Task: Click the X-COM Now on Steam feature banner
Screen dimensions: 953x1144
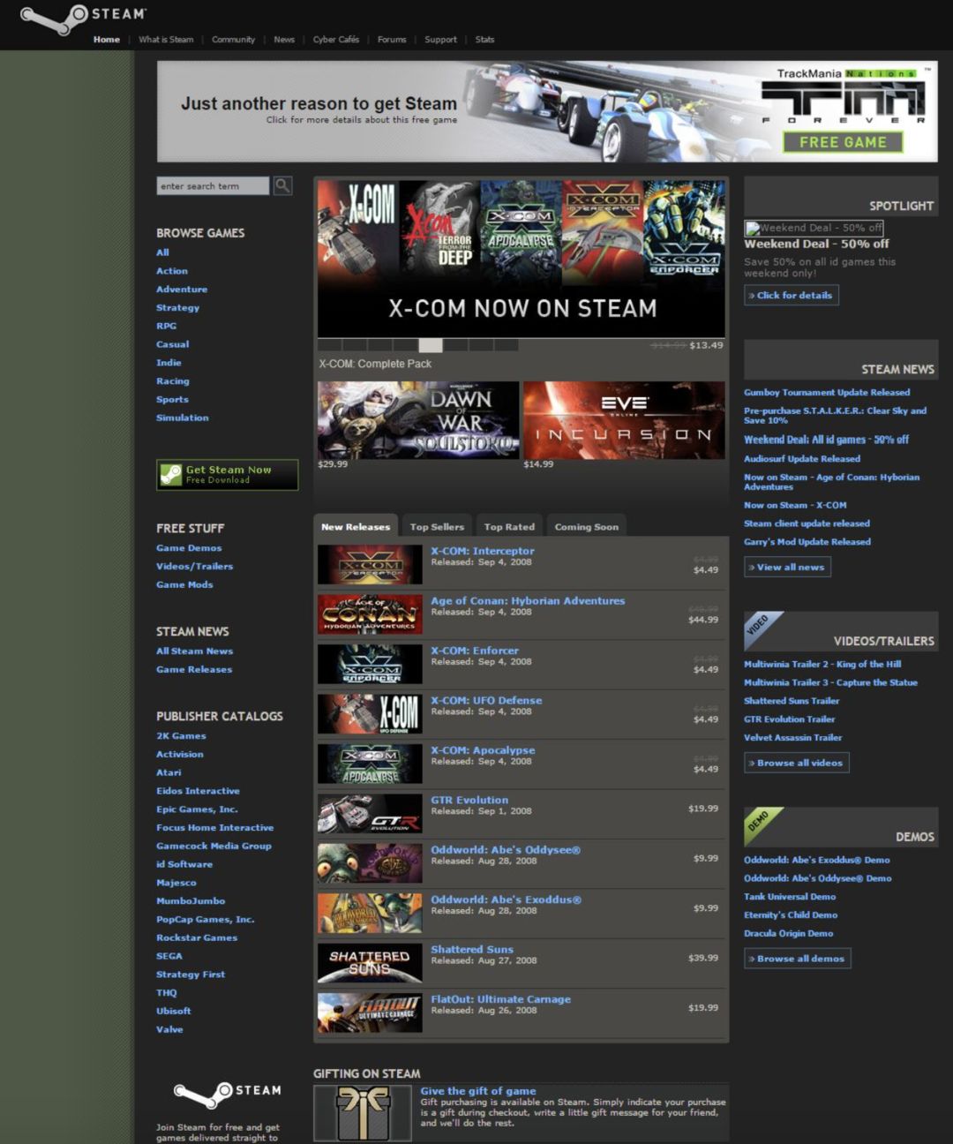Action: [522, 259]
